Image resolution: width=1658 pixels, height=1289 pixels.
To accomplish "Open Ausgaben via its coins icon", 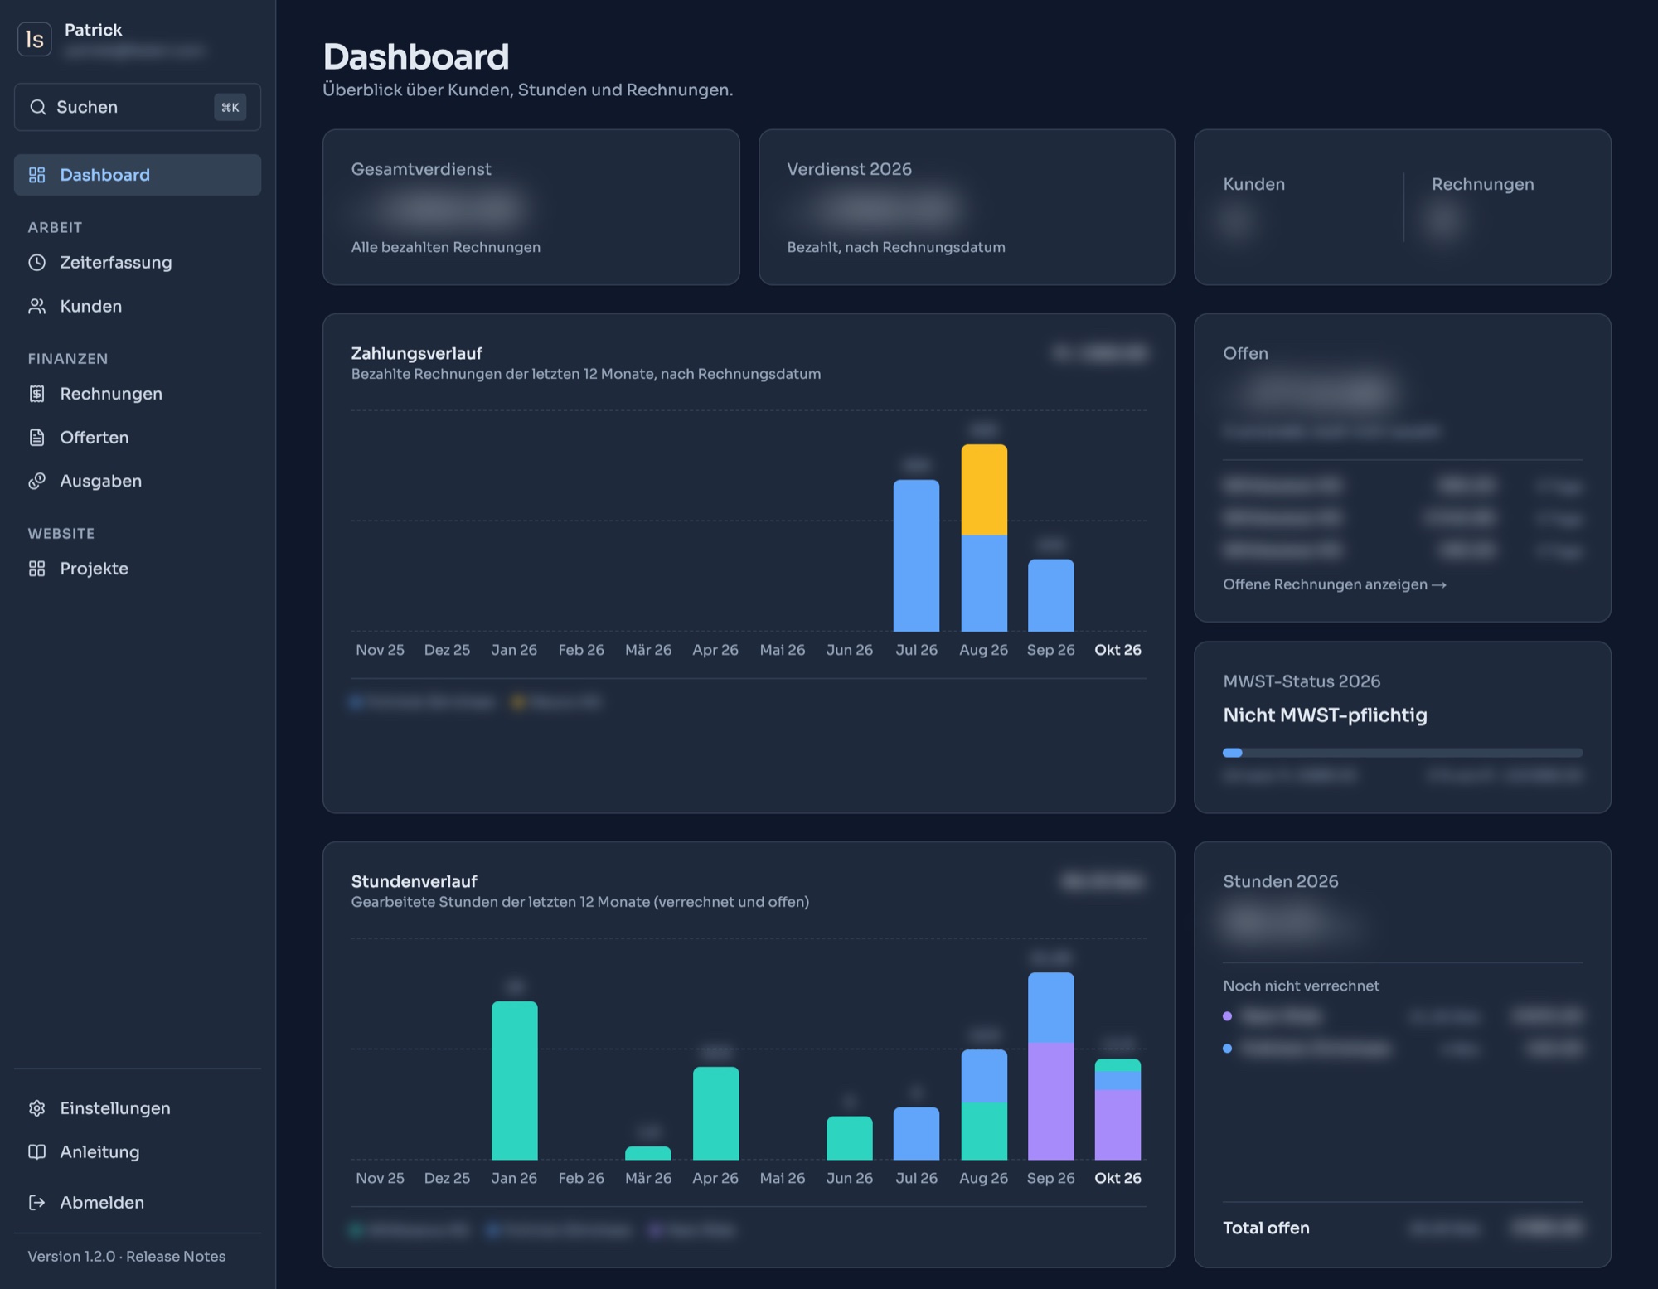I will coord(36,482).
